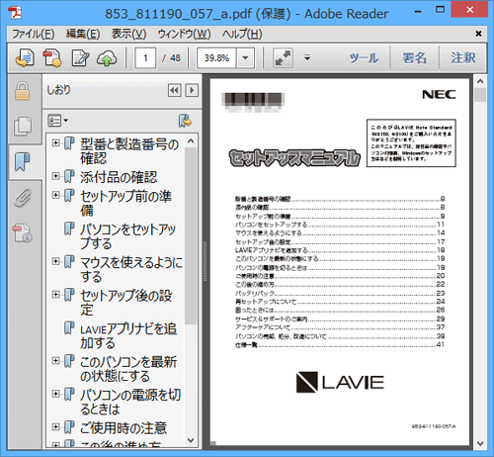Click document scroll up arrow
The height and width of the screenshot is (457, 494).
pos(480,81)
